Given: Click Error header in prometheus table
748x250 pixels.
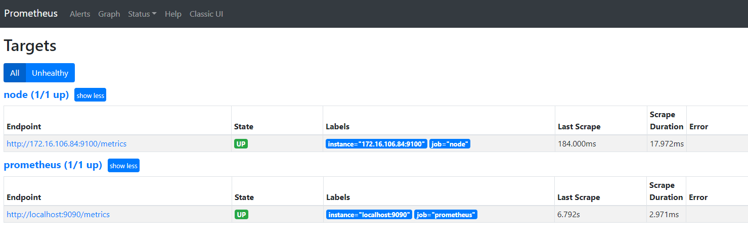Looking at the screenshot, I should (x=698, y=197).
